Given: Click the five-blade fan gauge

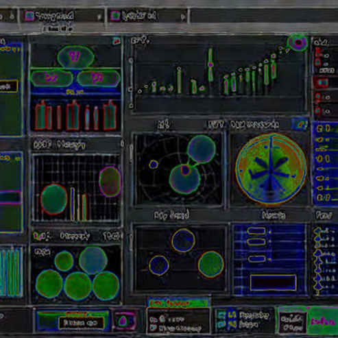Looking at the screenshot, I should [x=271, y=169].
